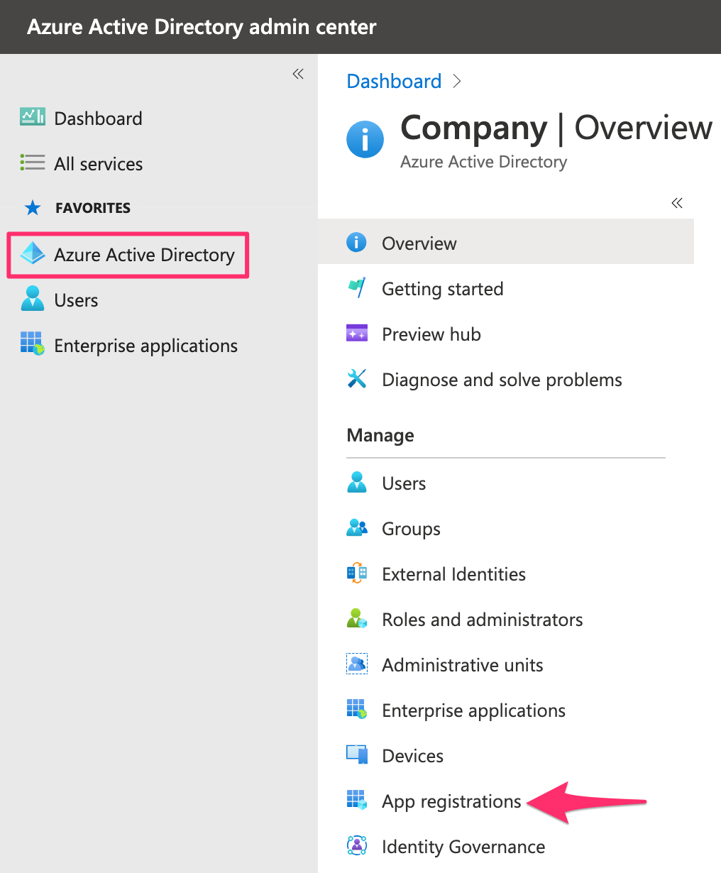
Task: Click the Devices icon under Manage
Action: (x=357, y=755)
